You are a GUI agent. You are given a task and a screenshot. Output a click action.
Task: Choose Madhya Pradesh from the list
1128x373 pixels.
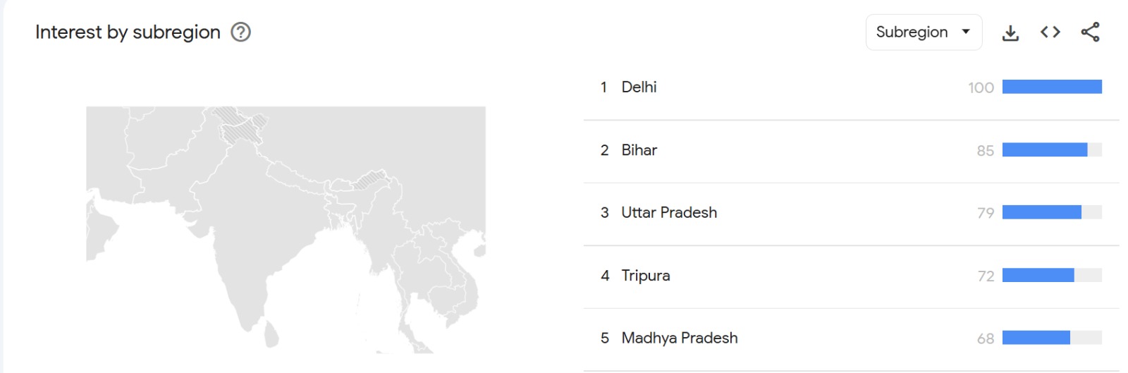[679, 338]
